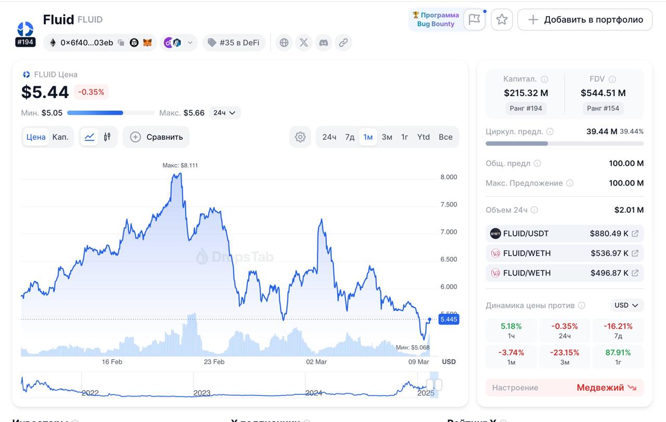Click the Ранг #194 capitalization badge
This screenshot has width=666, height=422.
click(526, 109)
